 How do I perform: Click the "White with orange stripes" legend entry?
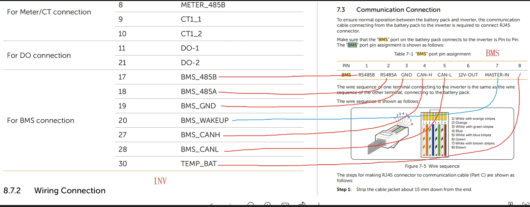[473, 119]
